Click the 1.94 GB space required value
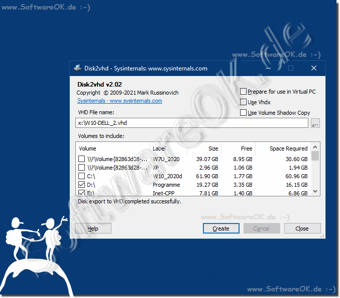 pos(298,168)
